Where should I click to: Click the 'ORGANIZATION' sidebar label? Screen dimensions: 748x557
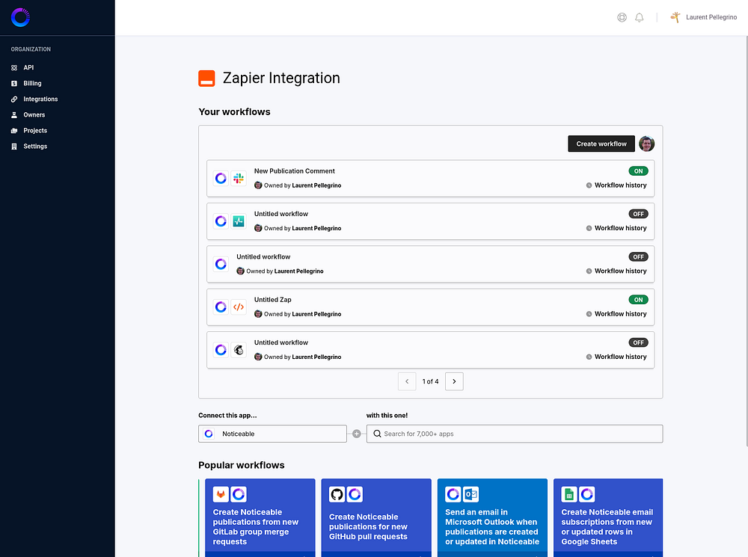click(31, 49)
